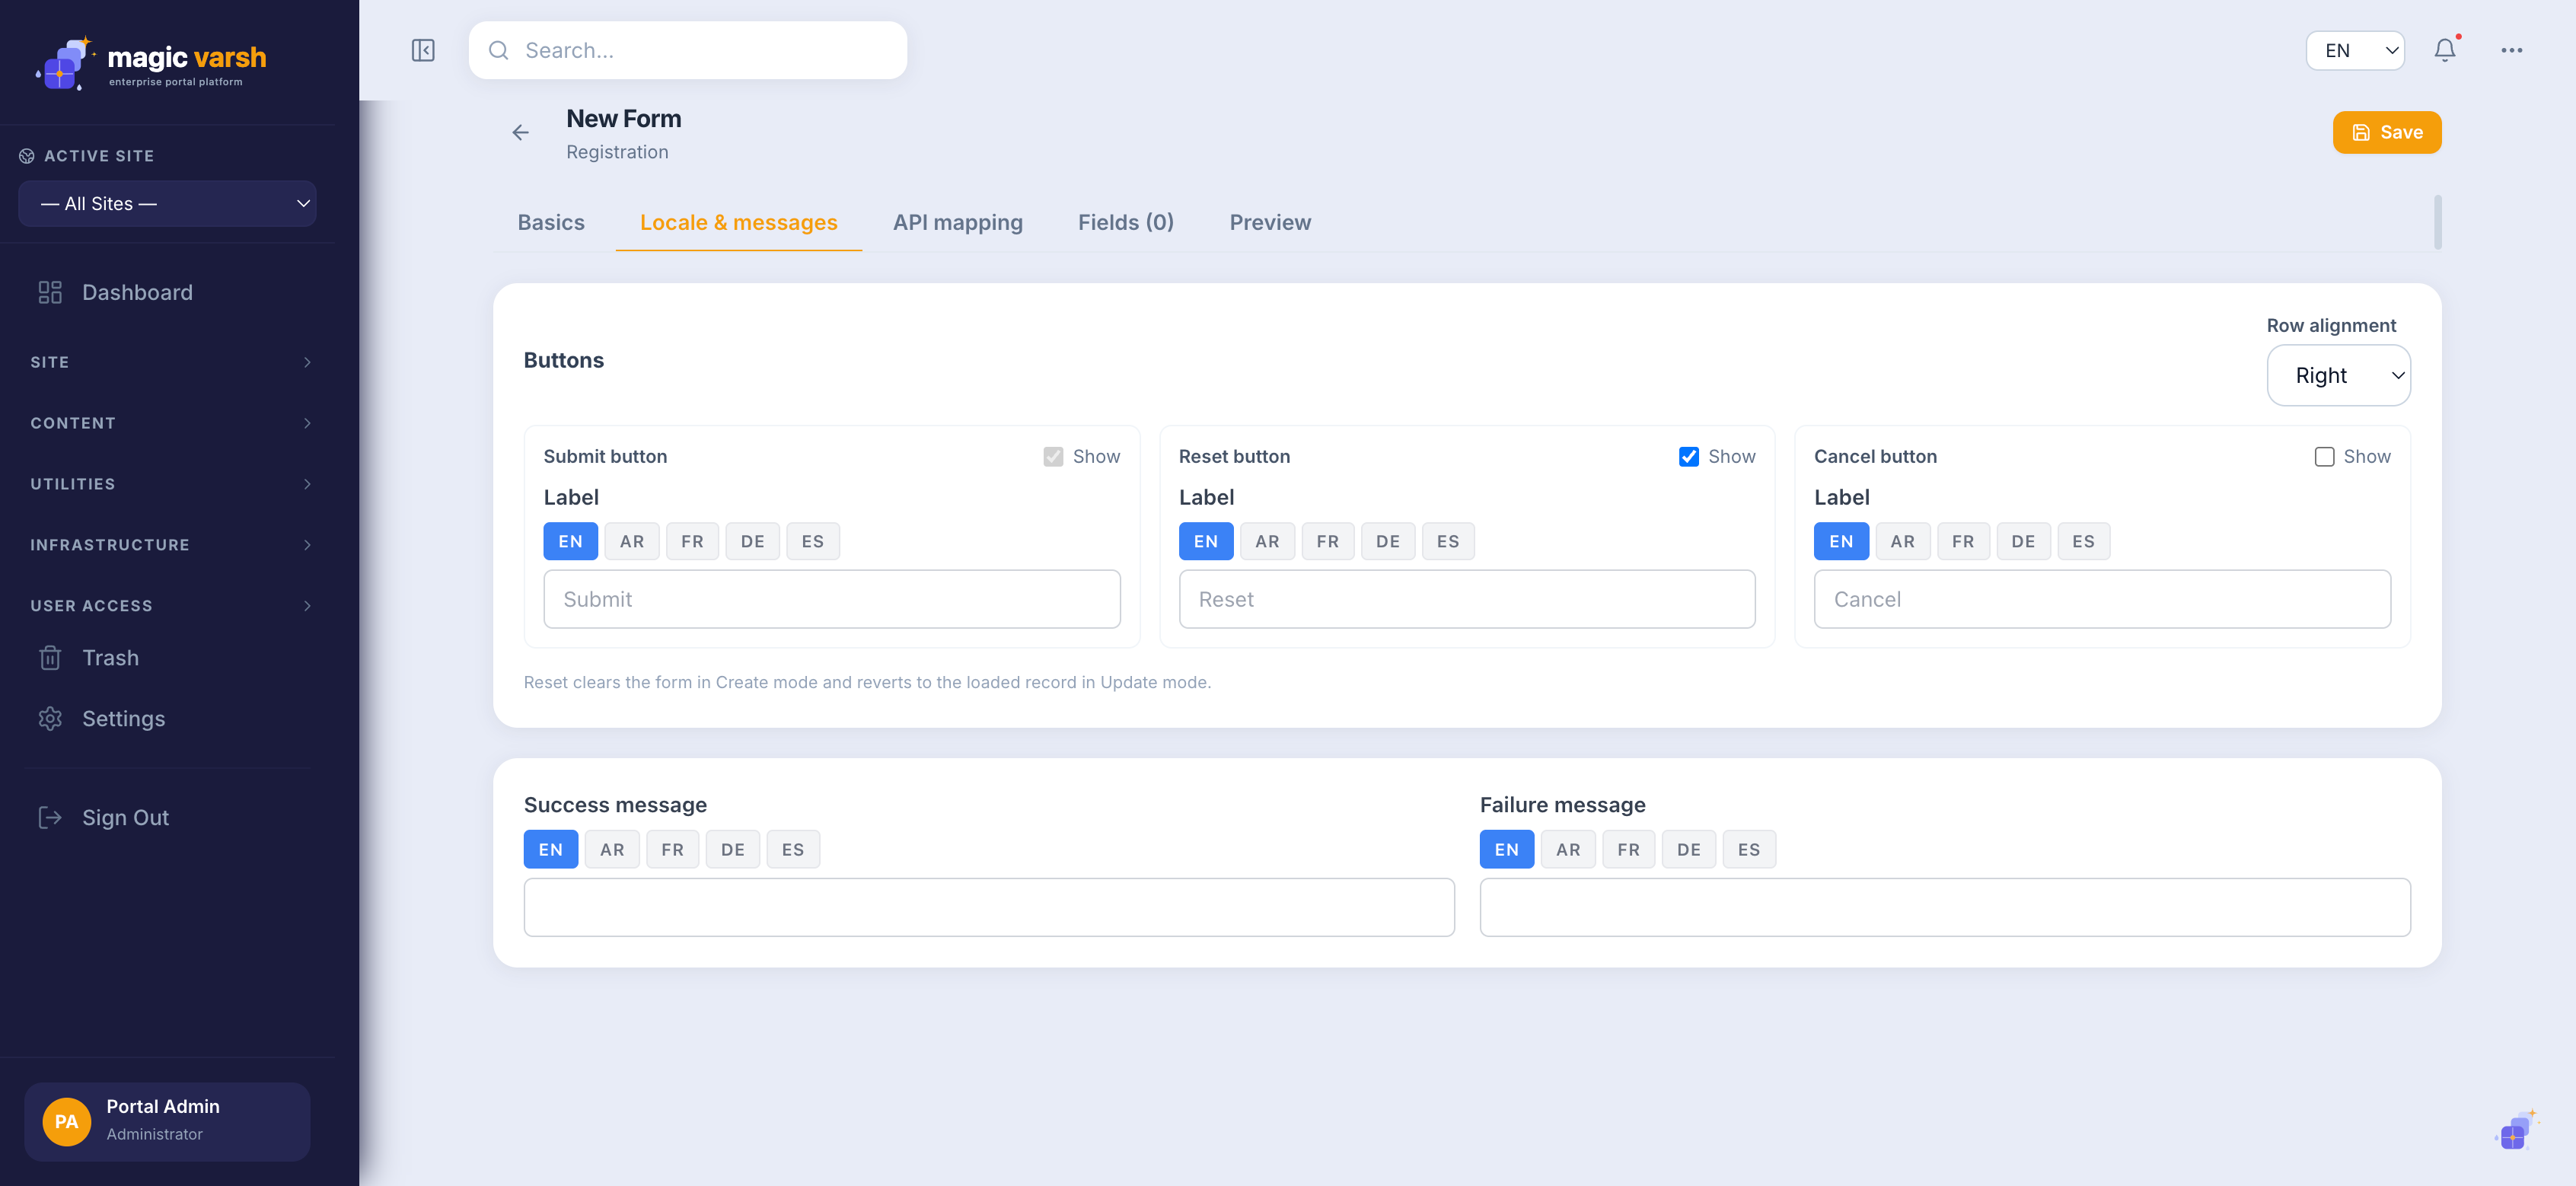2576x1186 pixels.
Task: Select EN locale for Submit label
Action: 570,541
